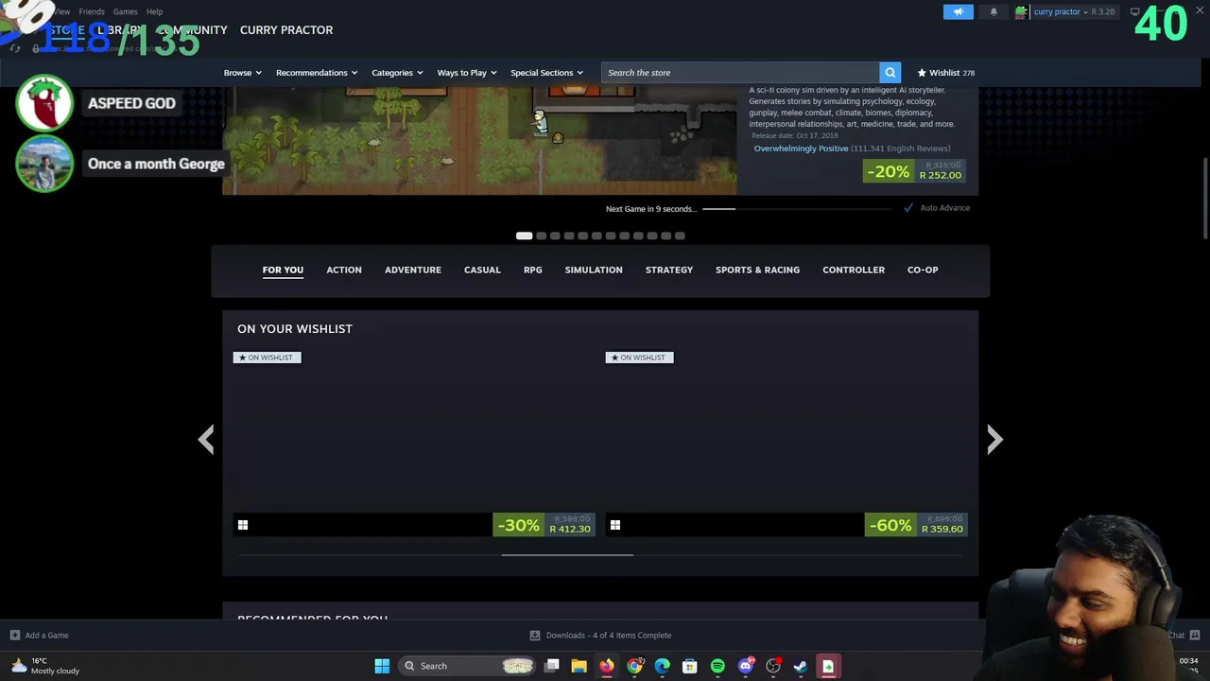Click the Downloads status icon
This screenshot has width=1210, height=681.
tap(535, 636)
